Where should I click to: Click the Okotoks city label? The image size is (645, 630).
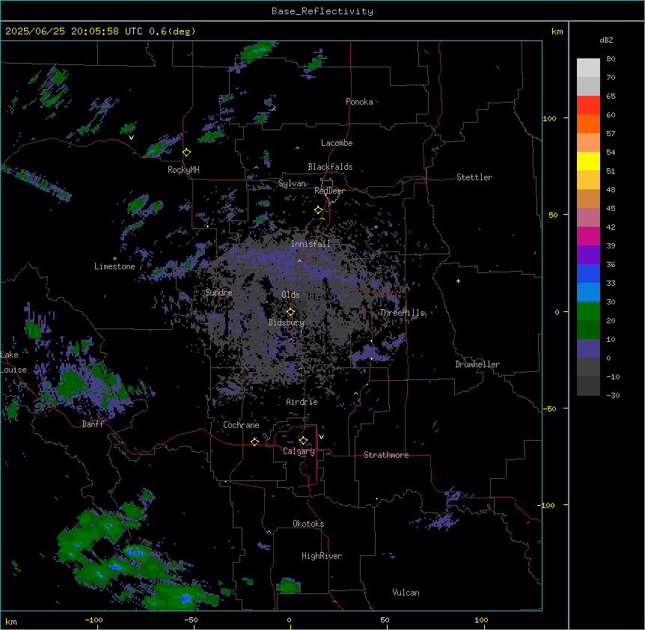[x=308, y=524]
